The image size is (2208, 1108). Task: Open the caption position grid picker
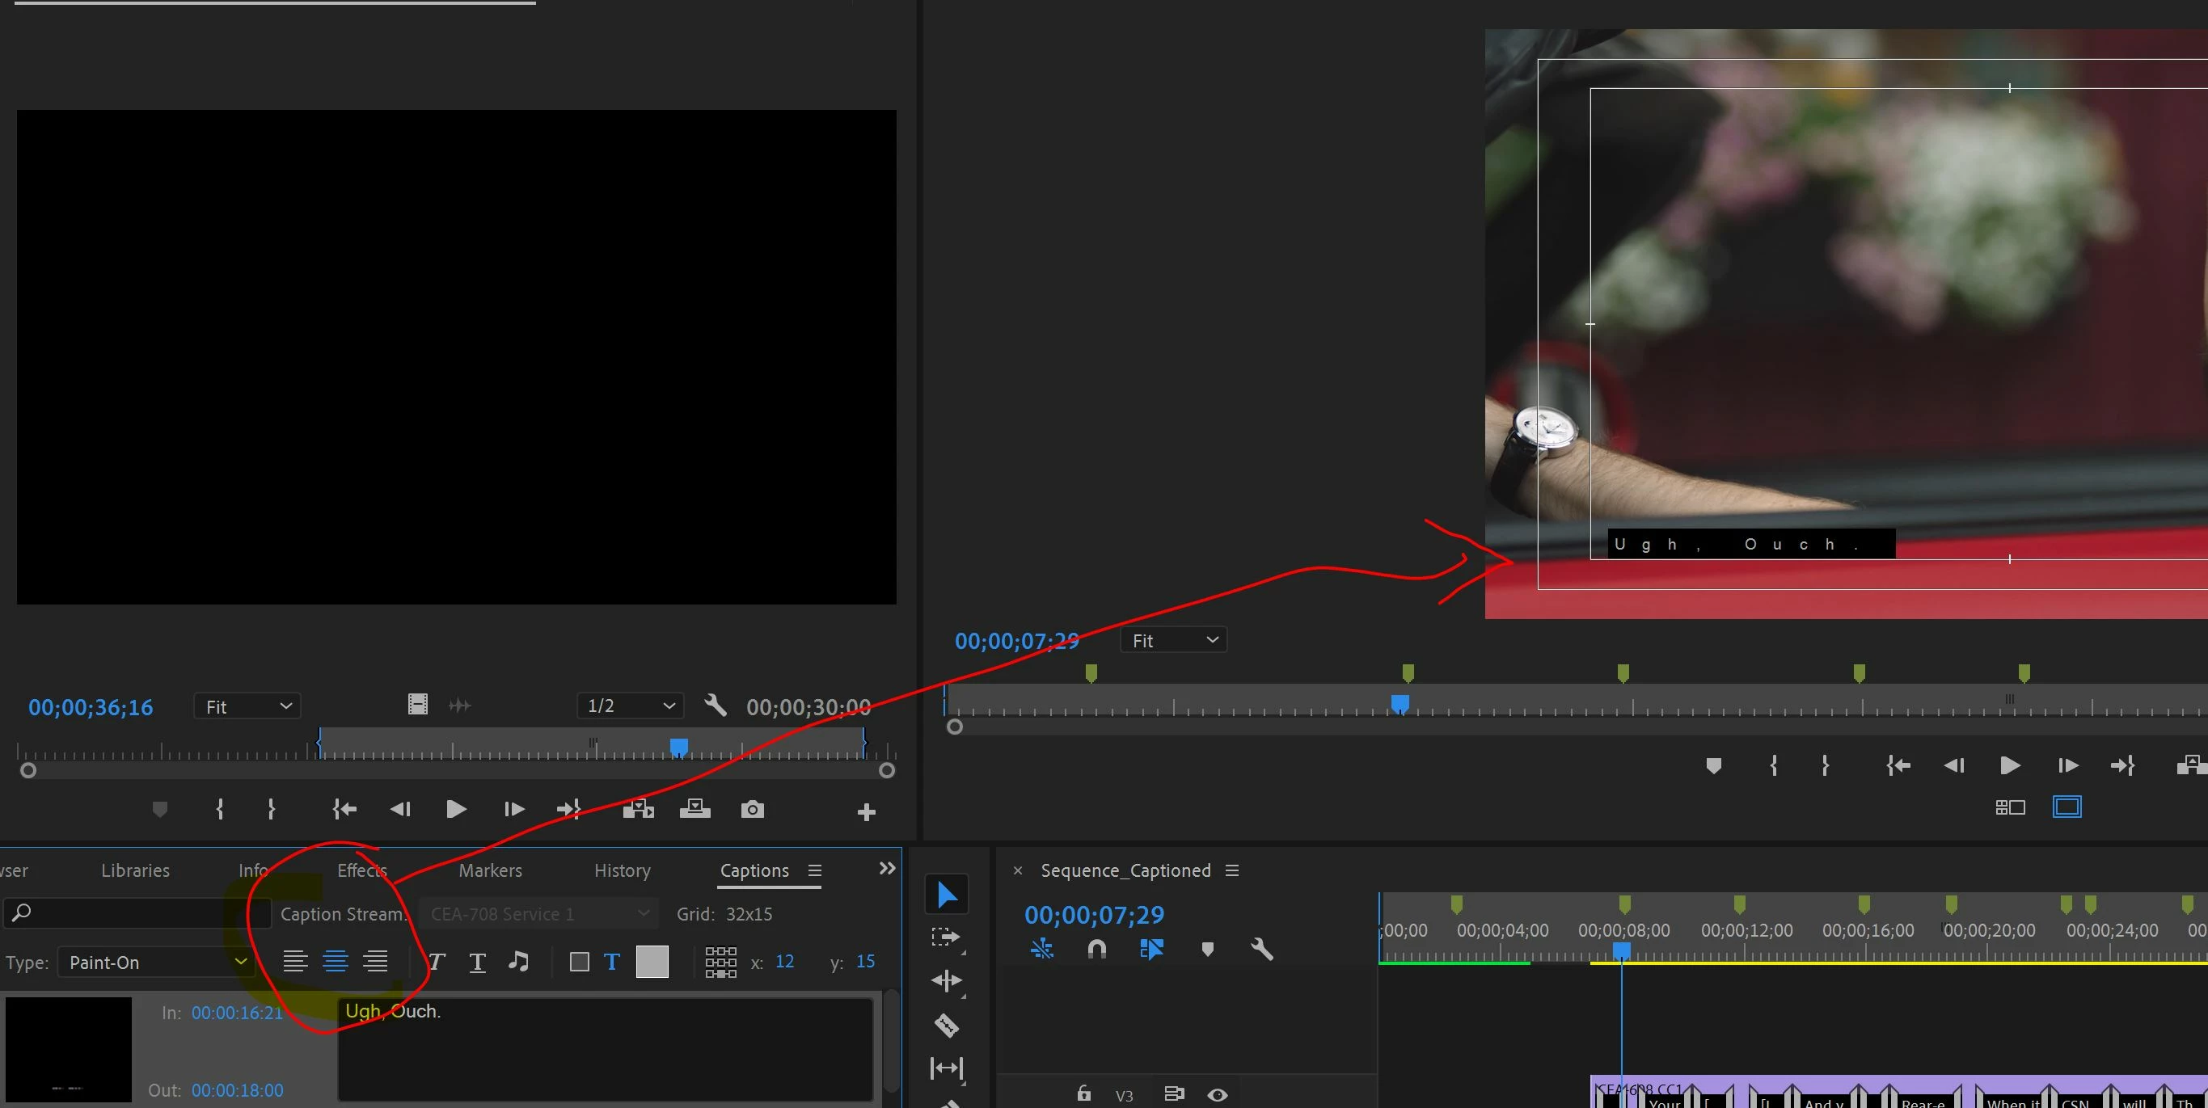click(720, 962)
